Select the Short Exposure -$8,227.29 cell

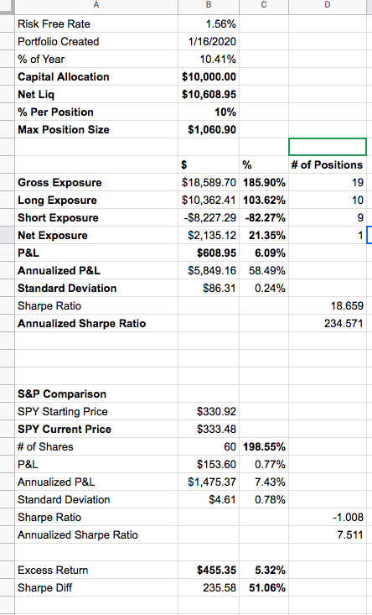[209, 217]
